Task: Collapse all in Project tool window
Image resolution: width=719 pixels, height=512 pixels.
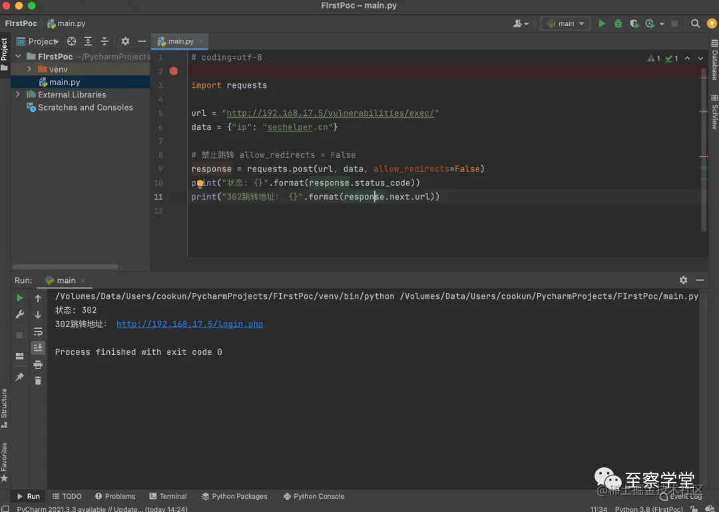Action: (x=105, y=41)
